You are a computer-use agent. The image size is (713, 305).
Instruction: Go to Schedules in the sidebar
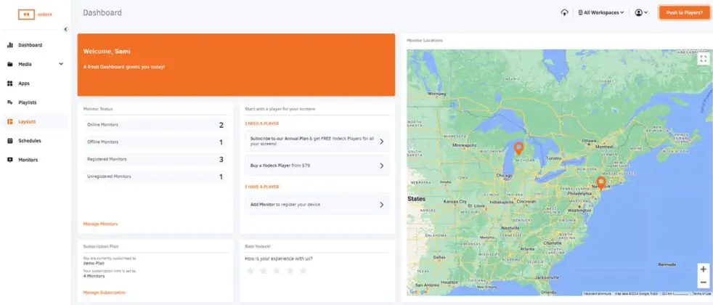29,140
